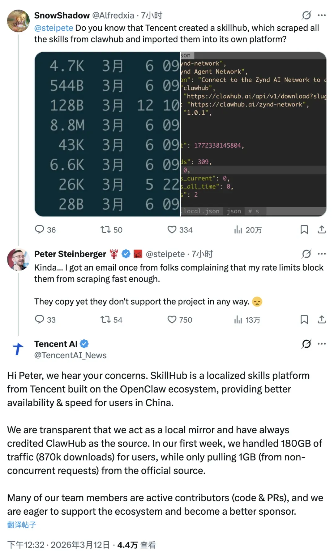Image resolution: width=334 pixels, height=558 pixels.
Task: Retweet SnowShadow's post with 50 reposts
Action: [x=105, y=229]
